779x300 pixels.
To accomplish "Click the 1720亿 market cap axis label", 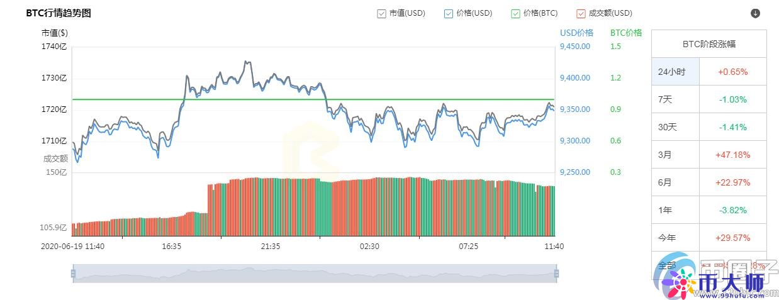I will click(x=55, y=109).
